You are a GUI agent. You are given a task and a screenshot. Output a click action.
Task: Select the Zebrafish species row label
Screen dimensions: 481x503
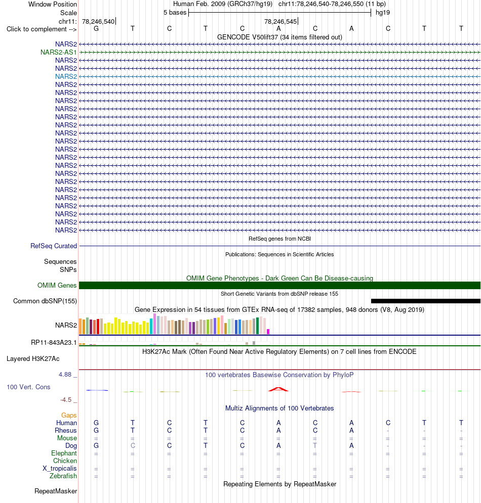[x=63, y=476]
